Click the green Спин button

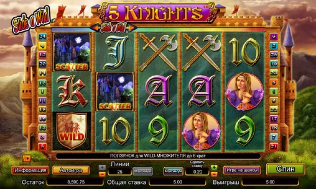[x=286, y=169]
